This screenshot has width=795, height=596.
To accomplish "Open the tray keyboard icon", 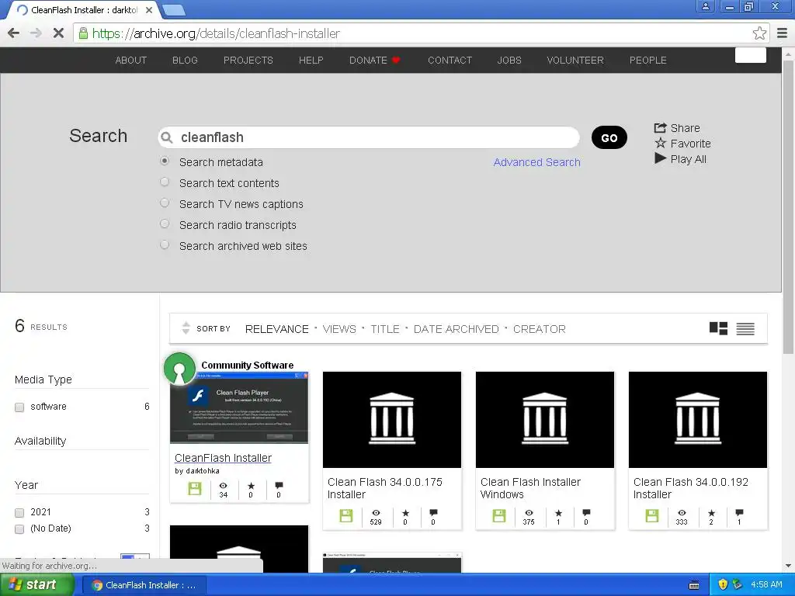I will pos(694,585).
